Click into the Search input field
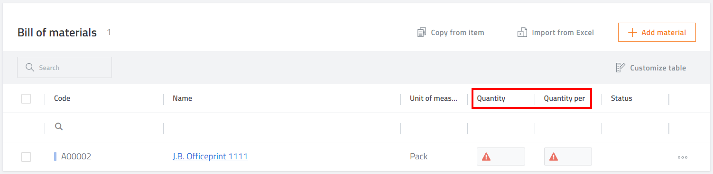This screenshot has width=713, height=174. pyautogui.click(x=65, y=68)
